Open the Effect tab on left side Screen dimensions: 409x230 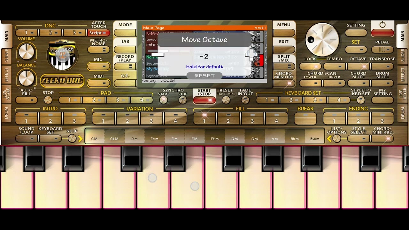(6, 75)
